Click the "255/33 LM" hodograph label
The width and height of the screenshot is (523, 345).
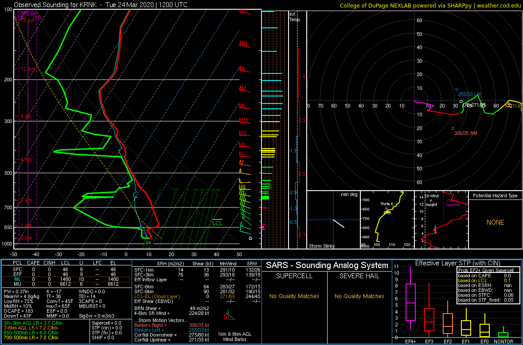coord(470,95)
